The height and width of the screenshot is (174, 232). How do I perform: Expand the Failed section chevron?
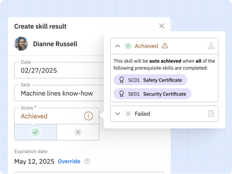pos(118,114)
